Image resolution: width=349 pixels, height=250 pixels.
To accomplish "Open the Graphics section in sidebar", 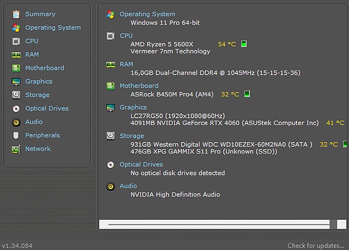I will (39, 81).
